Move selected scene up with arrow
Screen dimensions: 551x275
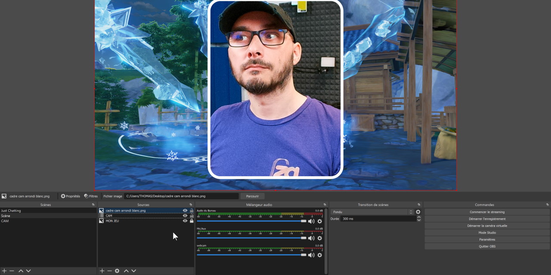click(21, 271)
